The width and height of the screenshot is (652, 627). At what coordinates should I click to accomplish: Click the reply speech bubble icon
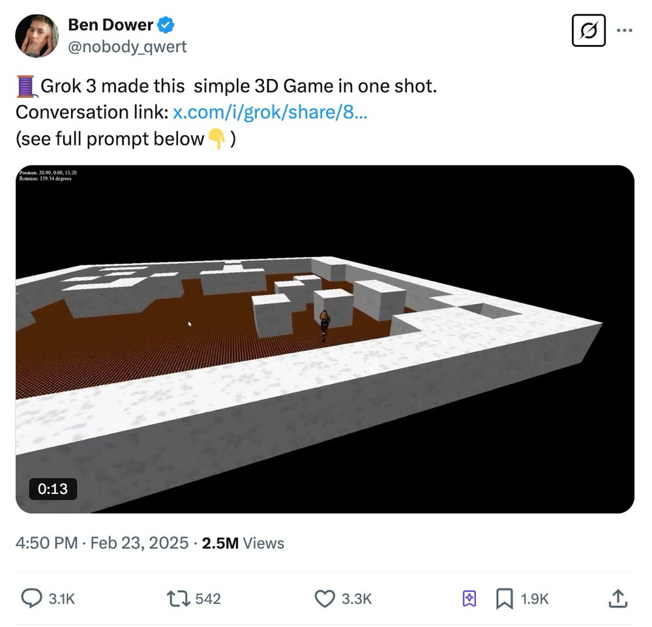[33, 598]
